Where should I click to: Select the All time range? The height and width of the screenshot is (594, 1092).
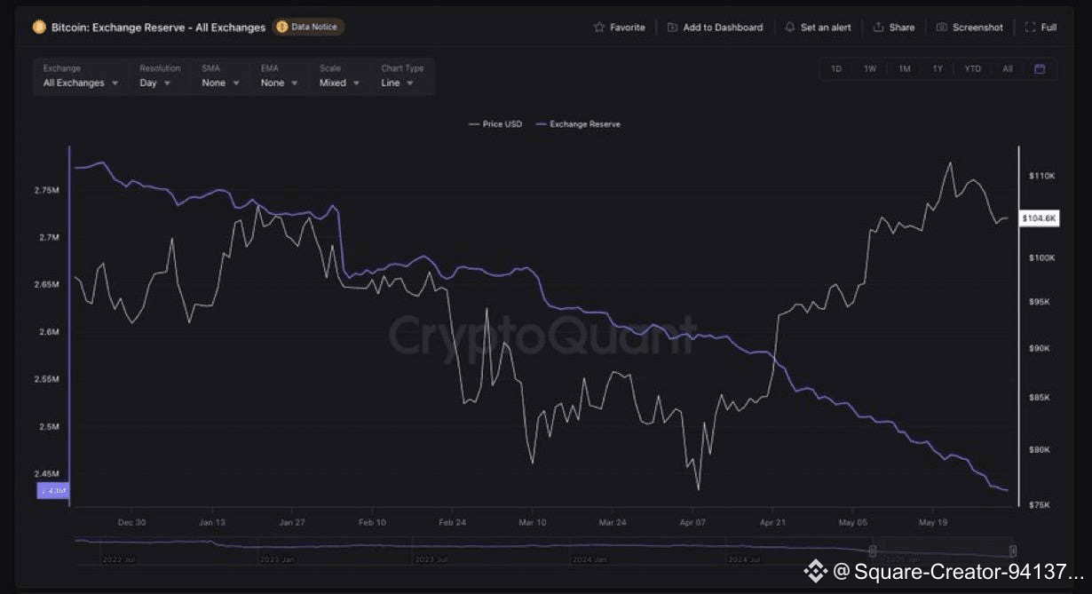(x=1008, y=68)
